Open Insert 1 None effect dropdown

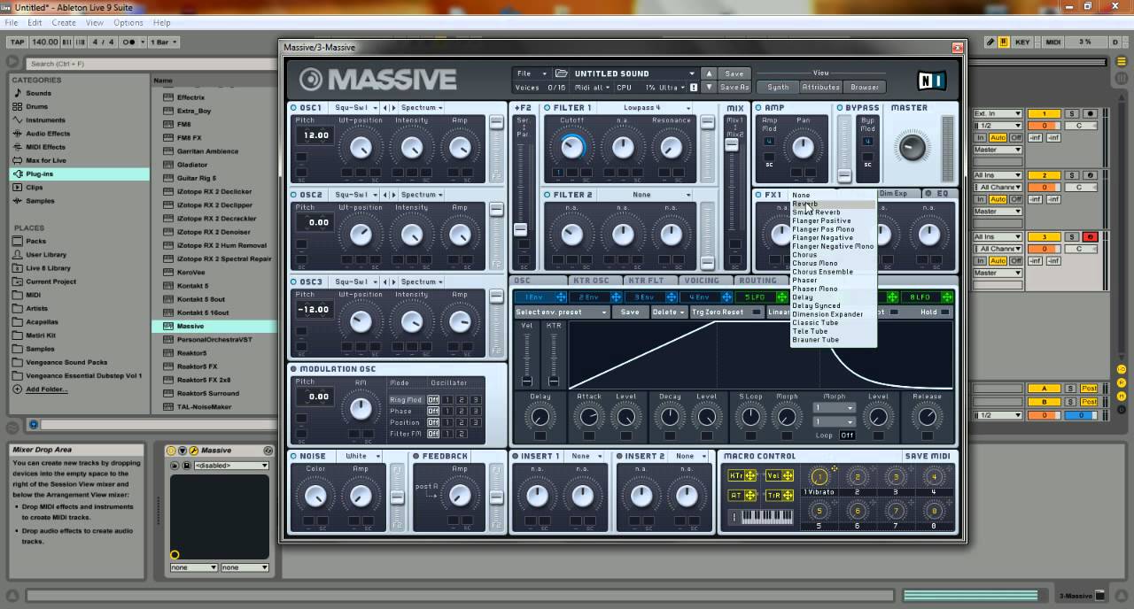click(x=586, y=457)
